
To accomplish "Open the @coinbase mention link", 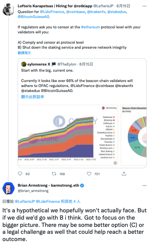I will tap(75, 12).
